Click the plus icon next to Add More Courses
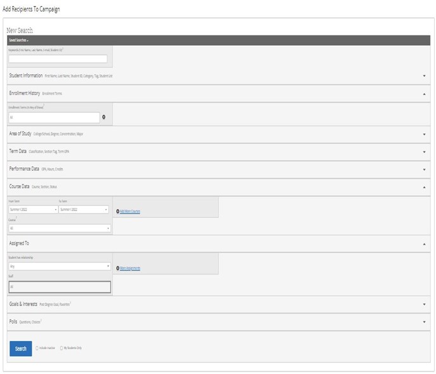 (x=118, y=211)
